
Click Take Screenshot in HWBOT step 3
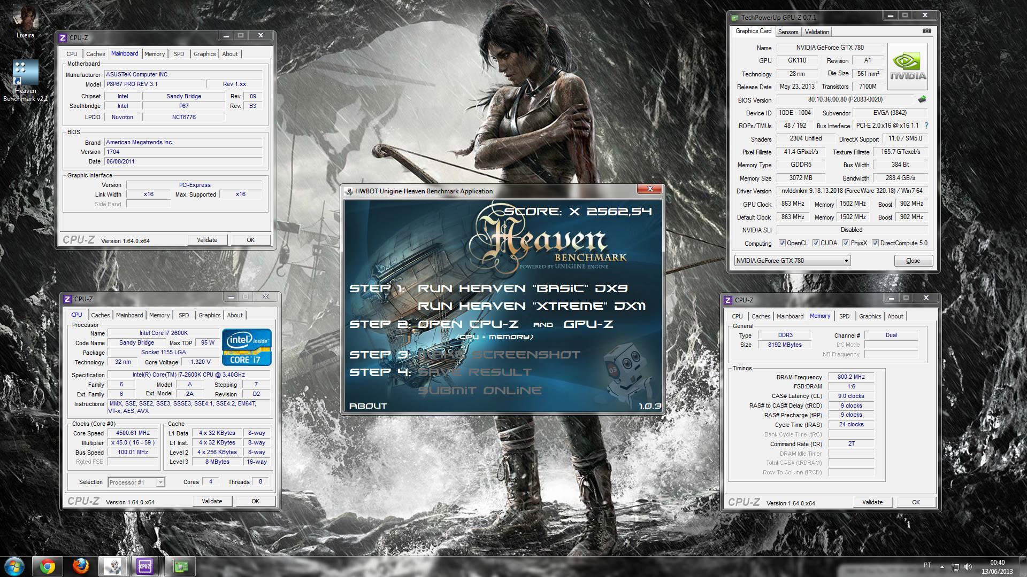click(x=499, y=355)
